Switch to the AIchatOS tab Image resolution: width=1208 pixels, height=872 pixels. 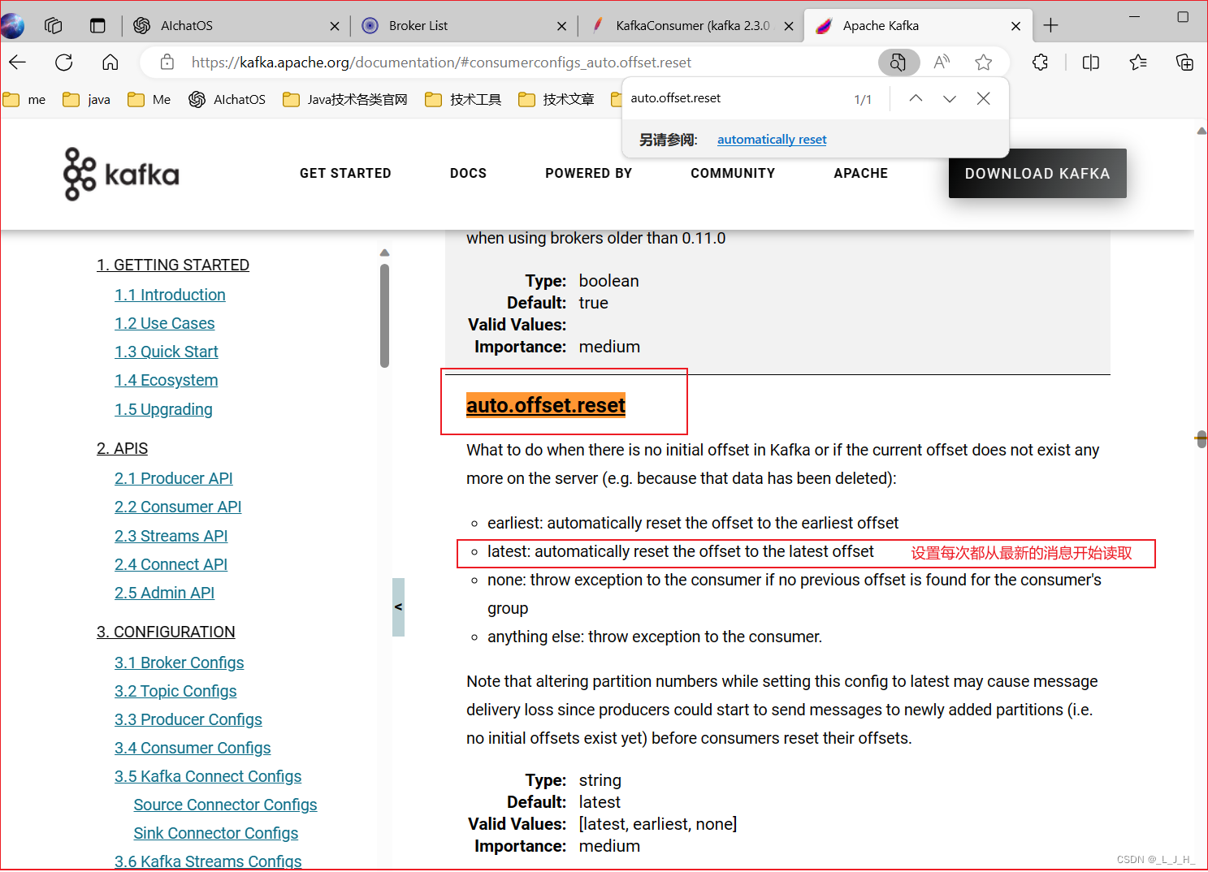(236, 26)
